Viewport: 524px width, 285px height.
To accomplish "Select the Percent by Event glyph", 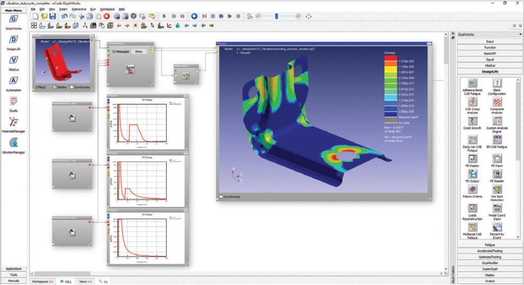I will pyautogui.click(x=497, y=231).
